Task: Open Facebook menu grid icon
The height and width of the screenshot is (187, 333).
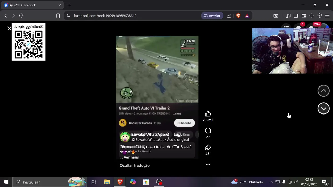Action: (286, 26)
